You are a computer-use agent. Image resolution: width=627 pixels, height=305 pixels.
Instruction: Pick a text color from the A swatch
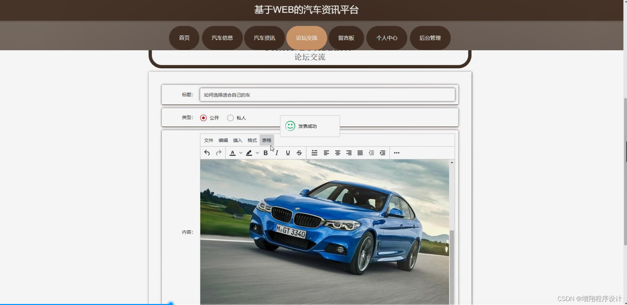[x=233, y=153]
